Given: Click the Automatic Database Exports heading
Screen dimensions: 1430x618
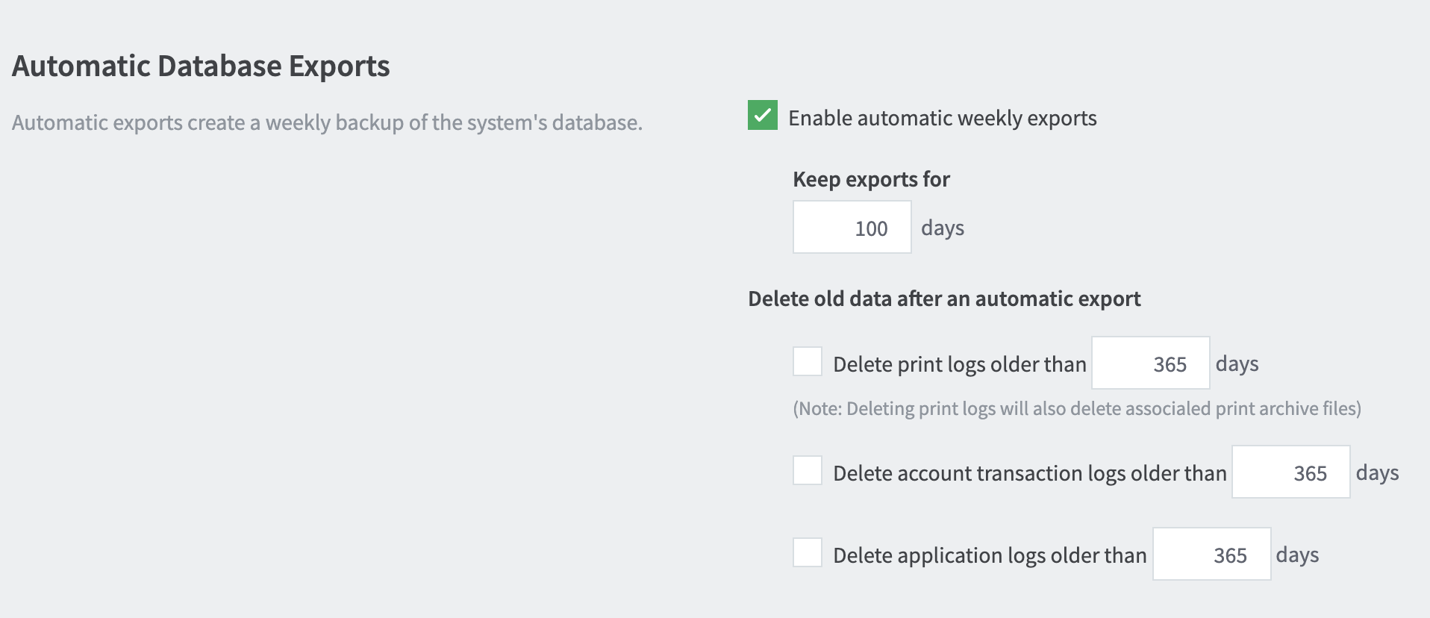Looking at the screenshot, I should [201, 66].
